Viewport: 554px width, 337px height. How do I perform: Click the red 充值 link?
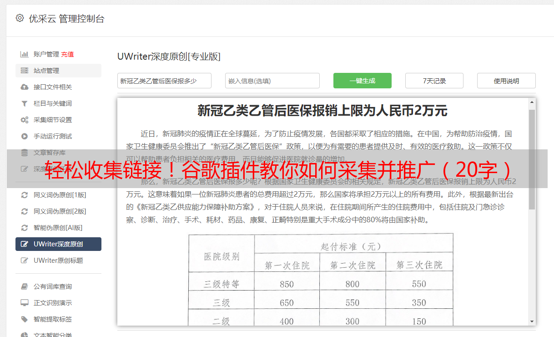tap(67, 54)
